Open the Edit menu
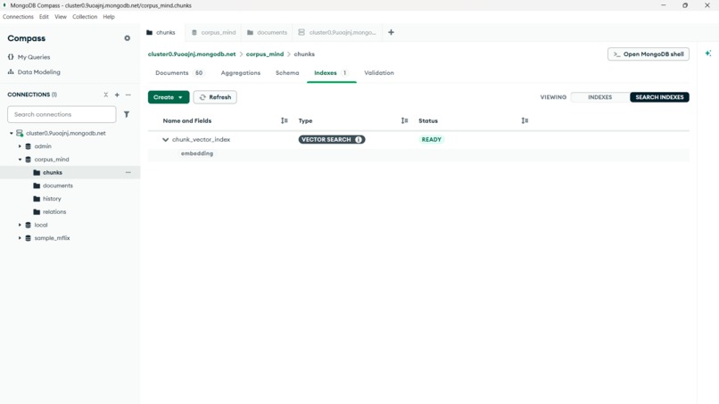The width and height of the screenshot is (719, 404). [x=44, y=17]
